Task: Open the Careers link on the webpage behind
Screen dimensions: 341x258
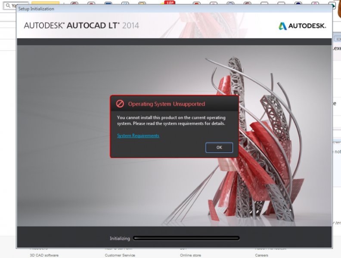Action: coord(262,255)
